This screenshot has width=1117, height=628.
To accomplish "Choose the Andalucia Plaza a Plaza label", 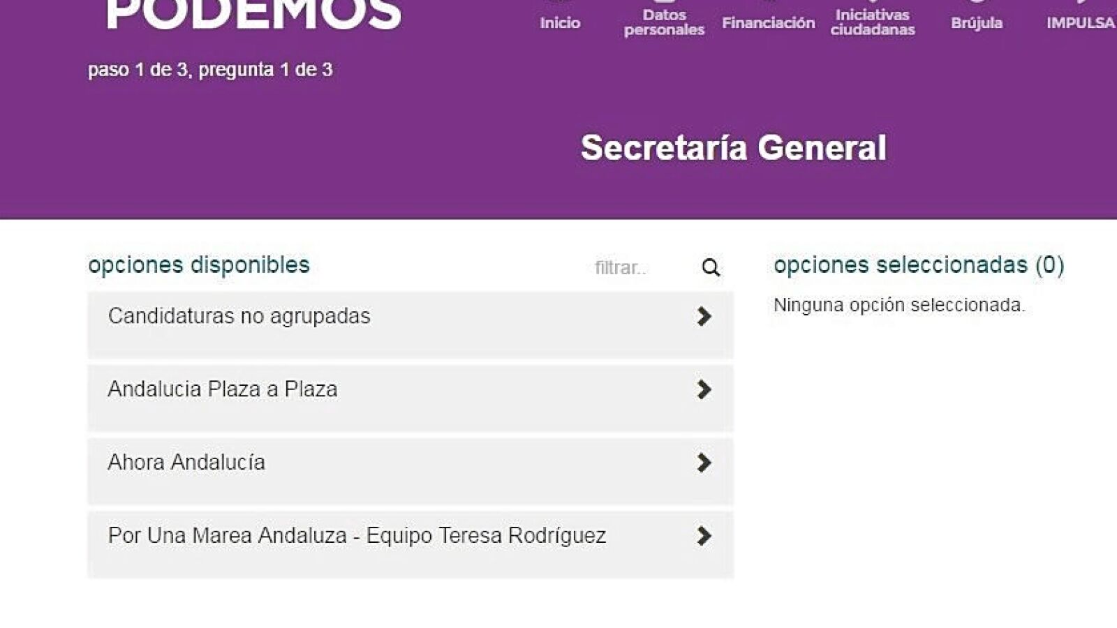I will [x=222, y=389].
